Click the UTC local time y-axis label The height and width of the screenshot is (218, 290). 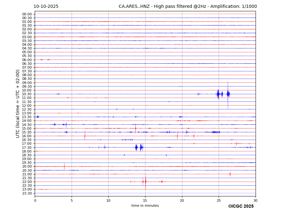click(x=18, y=103)
